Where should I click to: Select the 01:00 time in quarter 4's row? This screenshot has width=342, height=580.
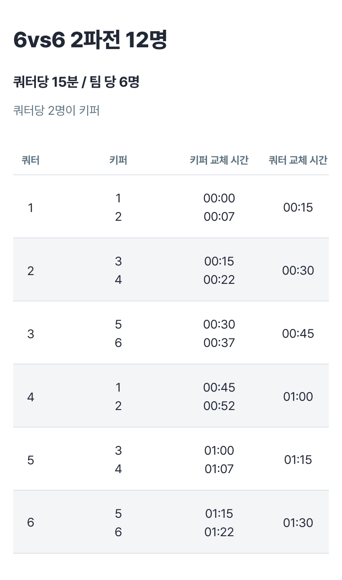[x=298, y=397]
